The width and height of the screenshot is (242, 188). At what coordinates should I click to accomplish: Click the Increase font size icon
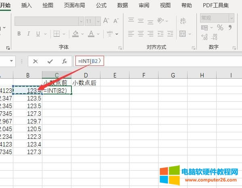click(x=106, y=21)
